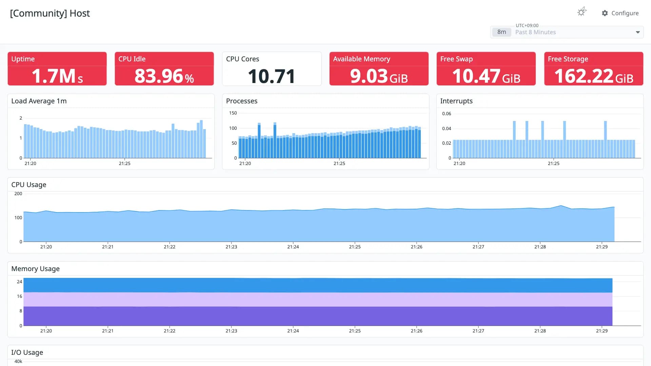Click the UTC+09:00 timezone label
Screen dimensions: 651x366
pyautogui.click(x=527, y=25)
